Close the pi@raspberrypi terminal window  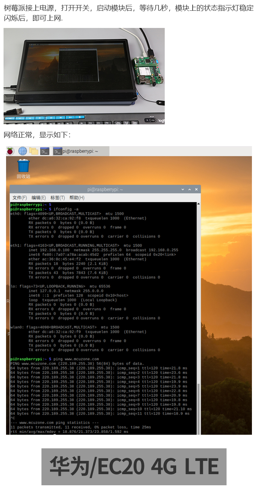coord(196,190)
